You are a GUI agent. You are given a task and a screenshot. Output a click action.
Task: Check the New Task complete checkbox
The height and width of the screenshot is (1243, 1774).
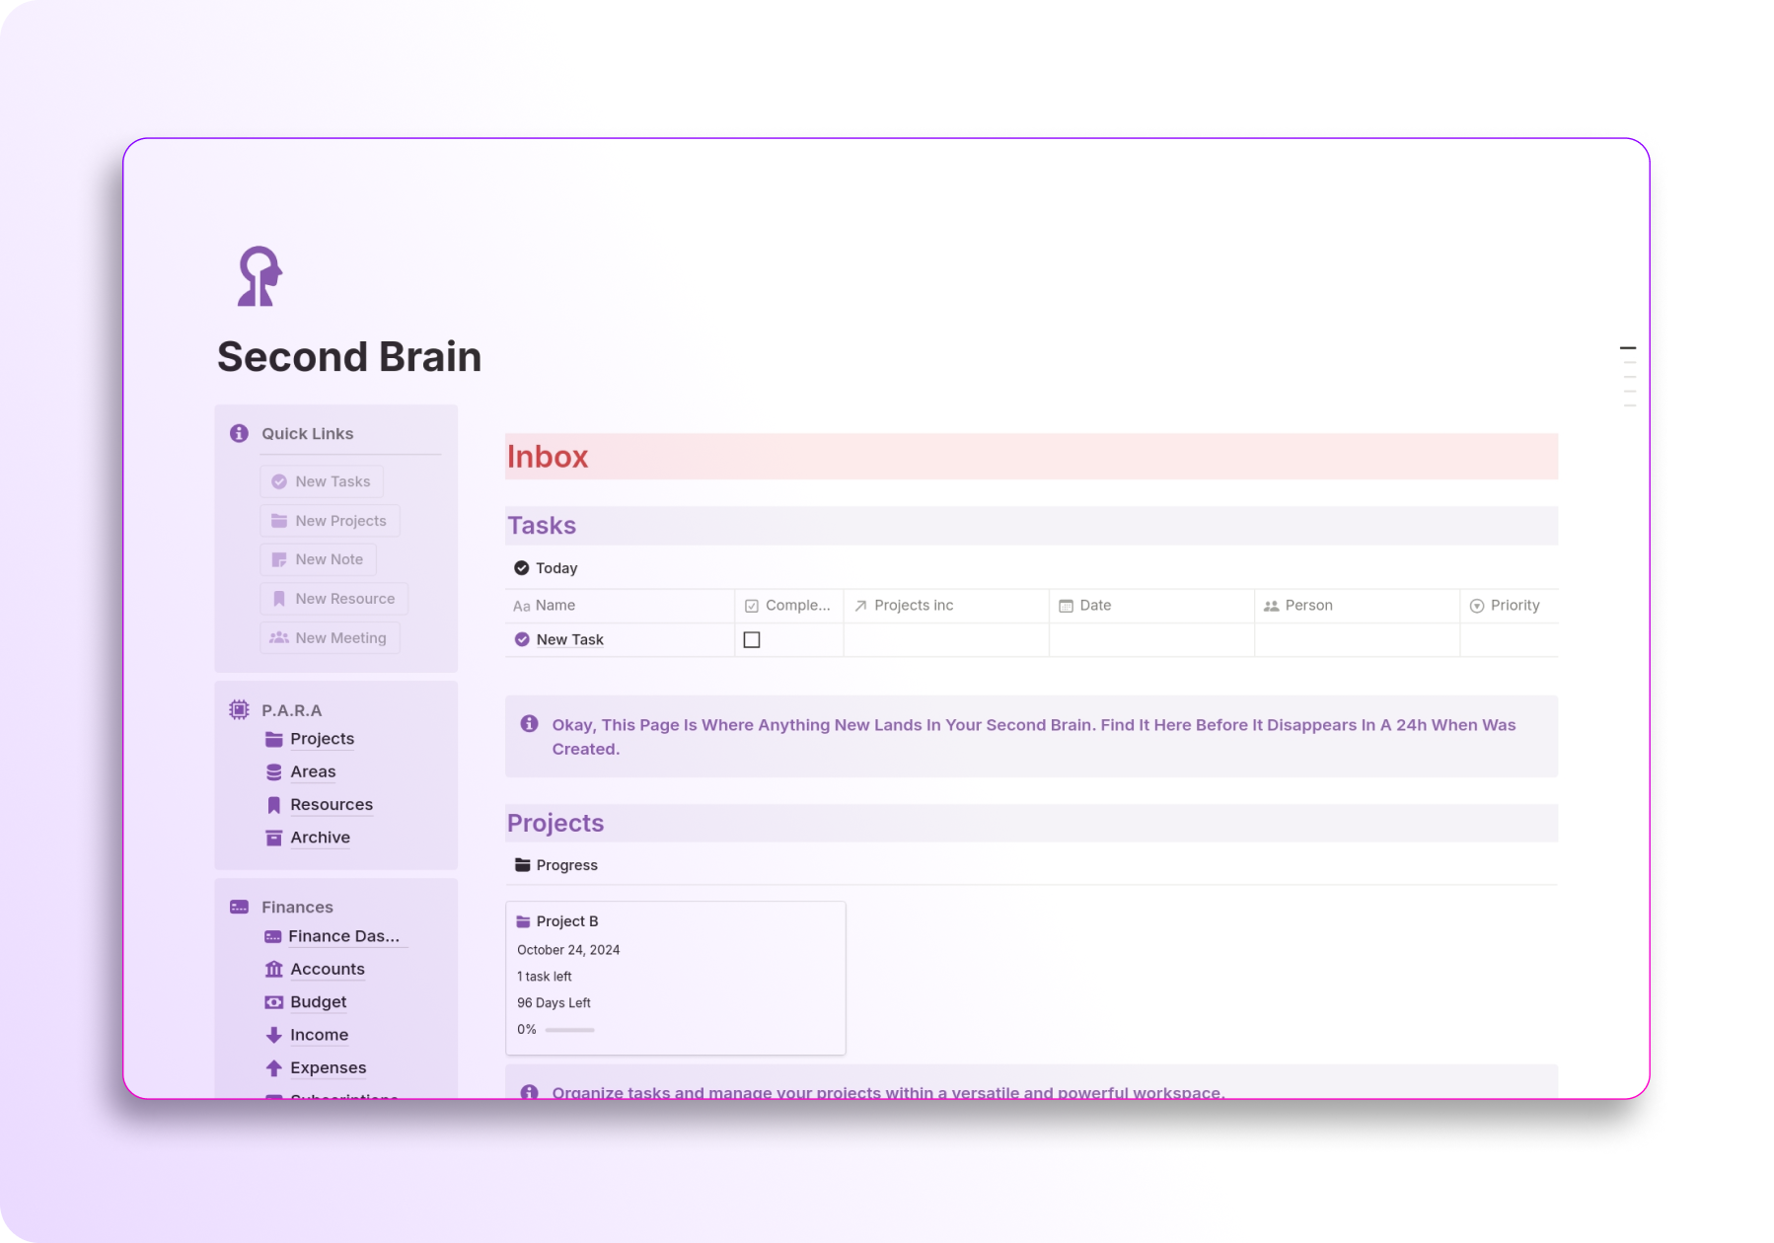coord(752,639)
